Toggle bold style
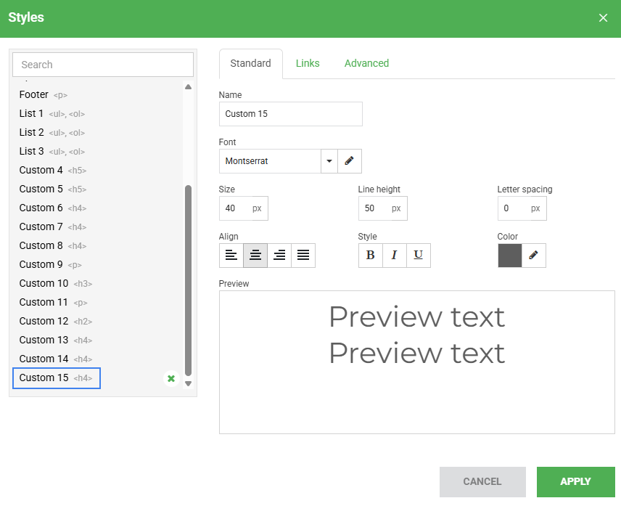 tap(371, 256)
